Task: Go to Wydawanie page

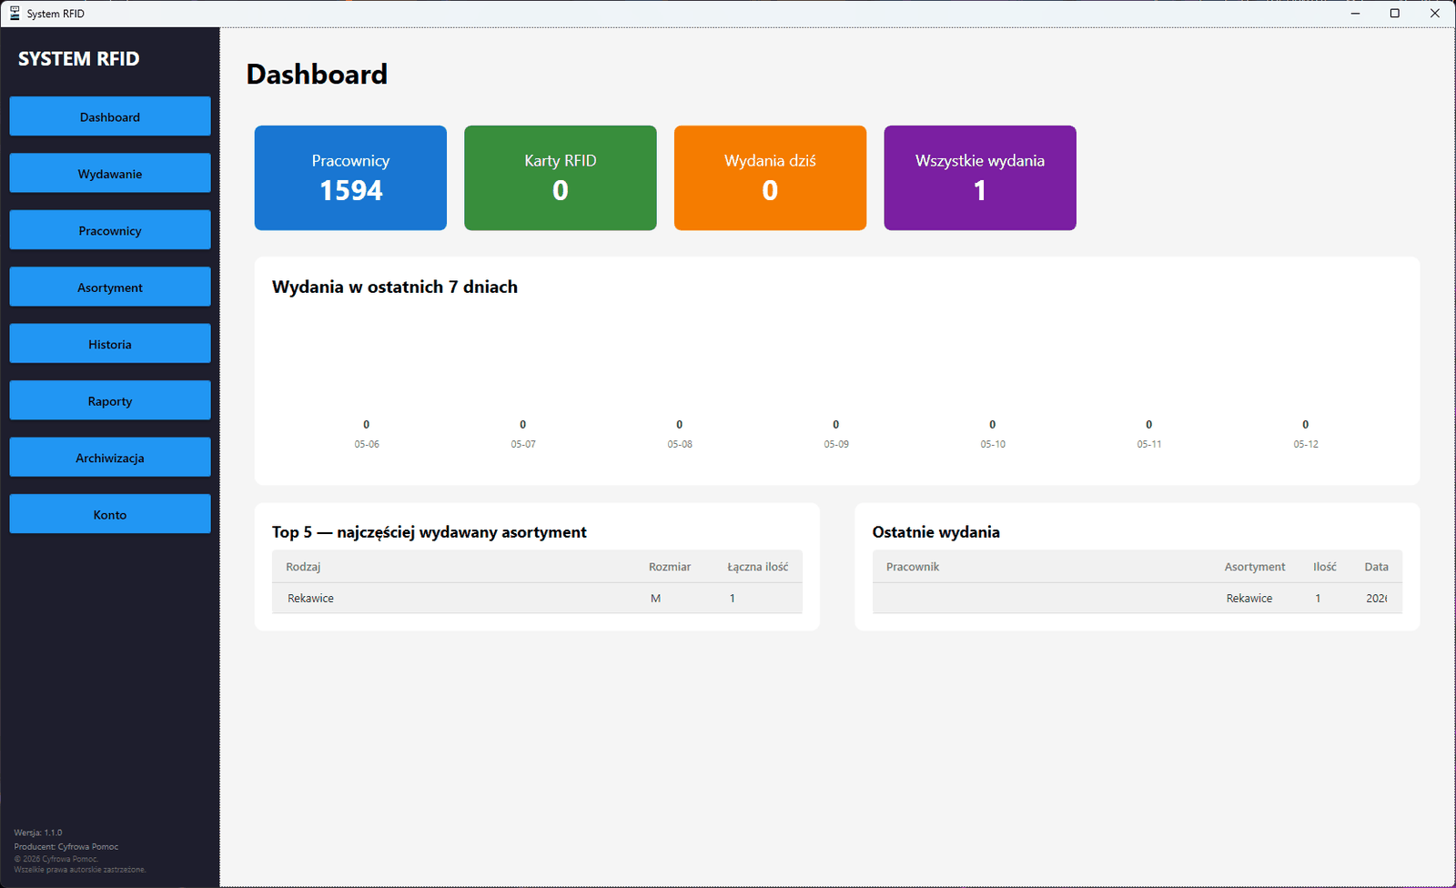Action: 110,173
